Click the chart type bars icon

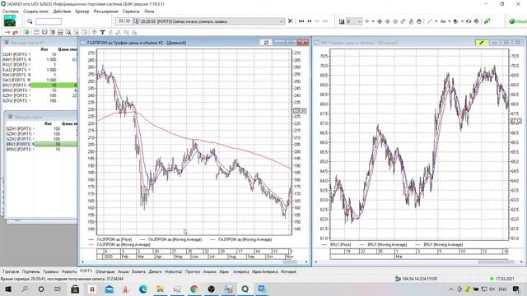click(x=342, y=21)
